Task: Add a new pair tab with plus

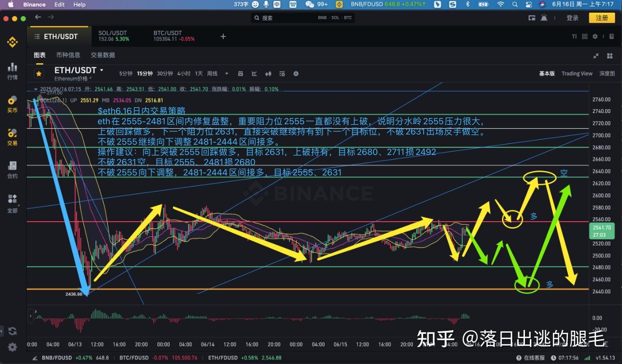Action: (x=223, y=37)
